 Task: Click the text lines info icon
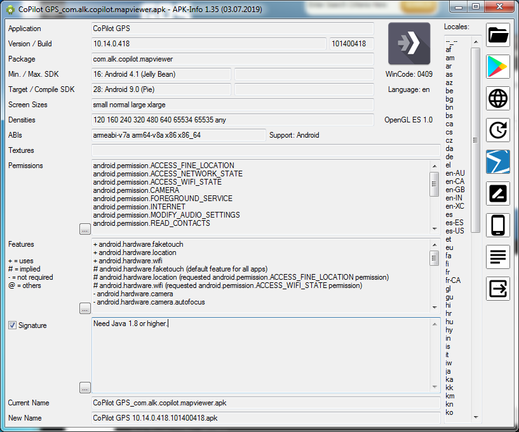click(498, 257)
